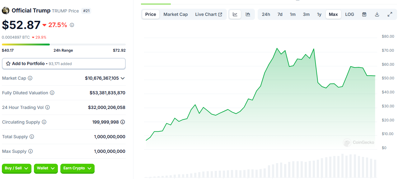
Task: Click Add to Portfolio button
Action: click(64, 64)
